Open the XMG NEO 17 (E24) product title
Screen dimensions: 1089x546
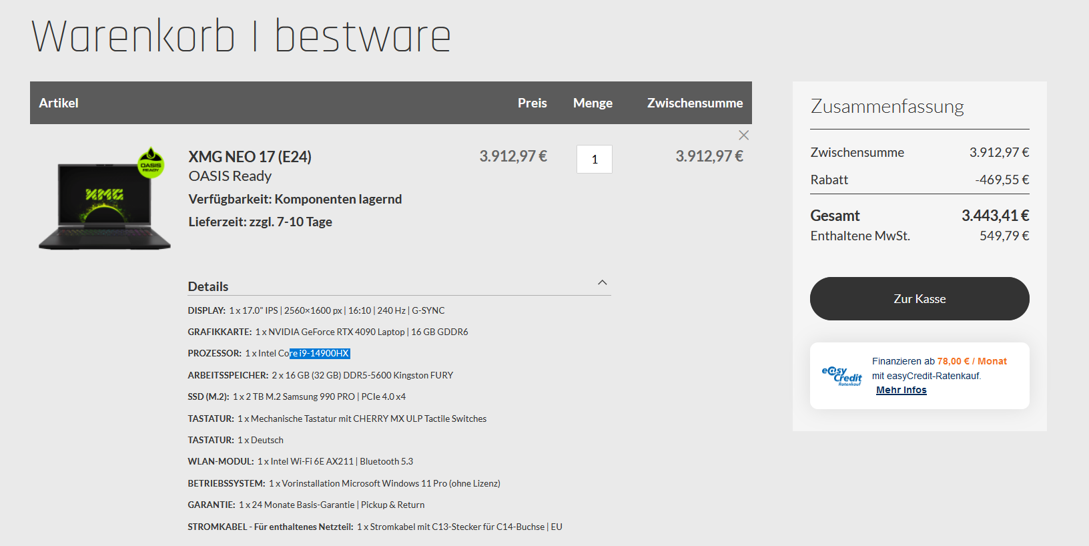250,156
